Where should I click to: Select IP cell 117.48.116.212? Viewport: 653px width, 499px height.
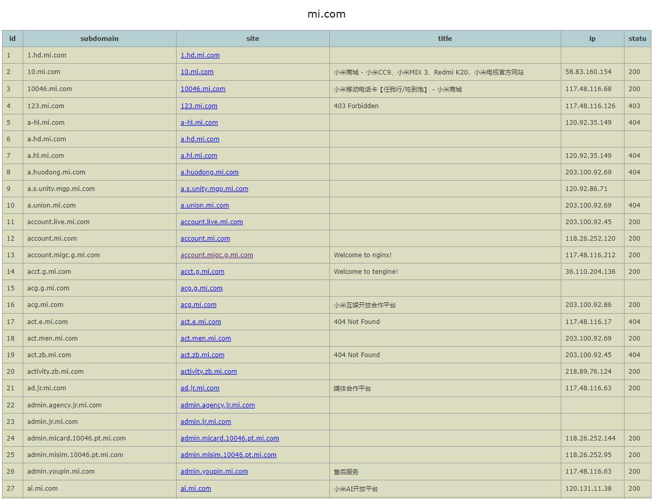pyautogui.click(x=592, y=255)
